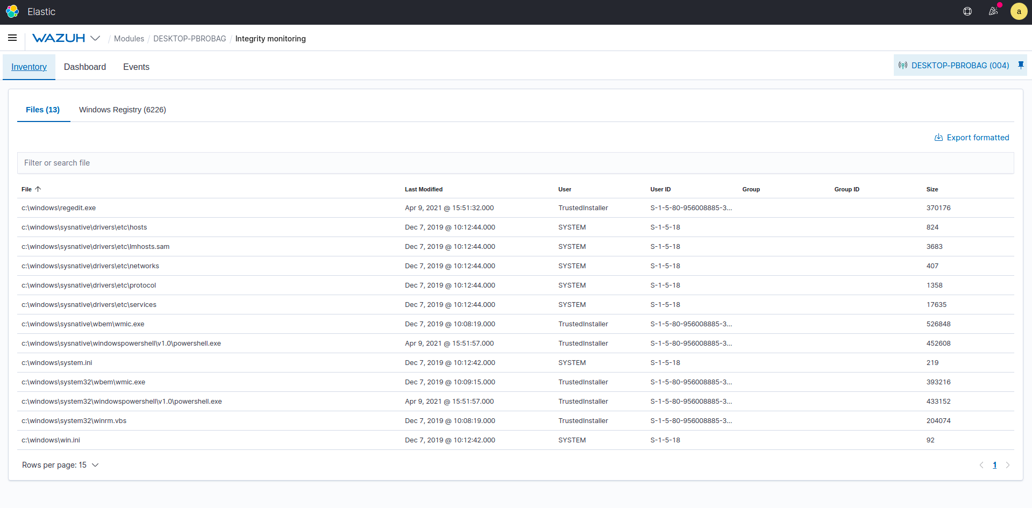This screenshot has width=1032, height=508.
Task: Click the Modules breadcrumb
Action: (x=129, y=39)
